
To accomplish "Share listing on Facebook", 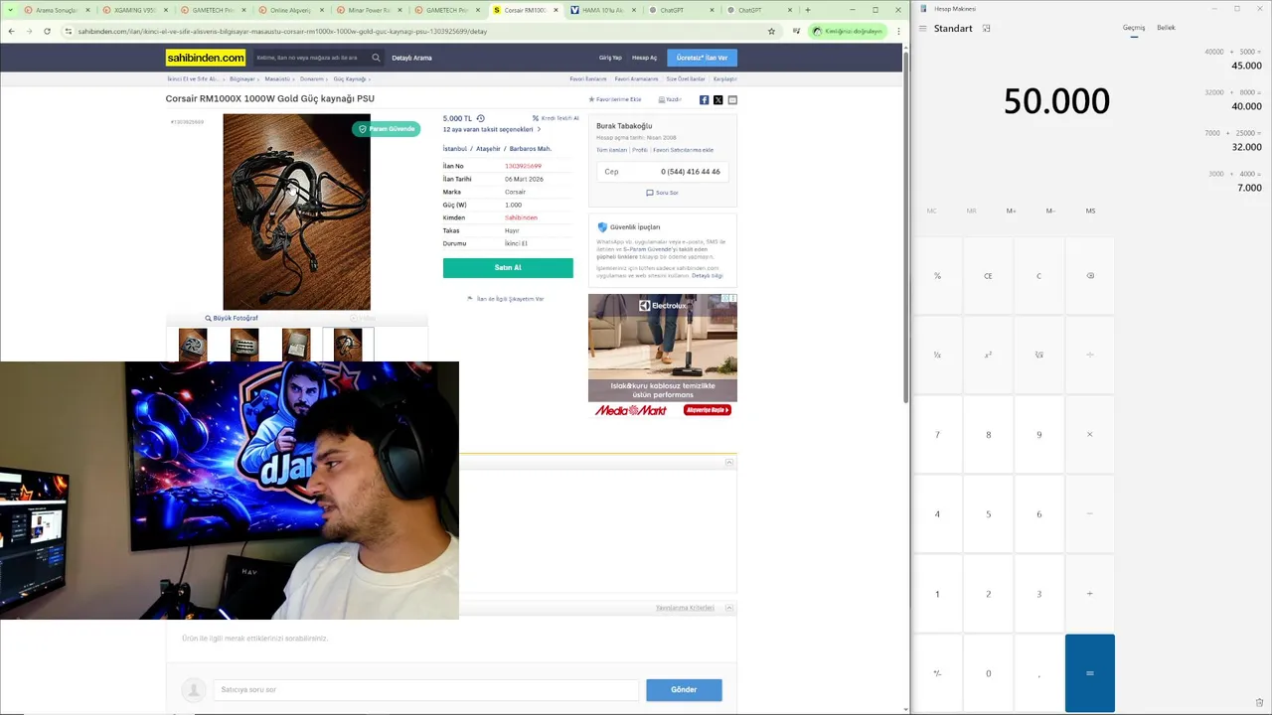I will 705,99.
